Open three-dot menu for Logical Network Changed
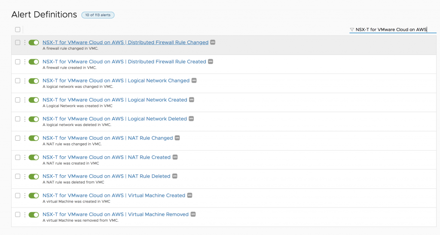The image size is (440, 235). point(25,81)
